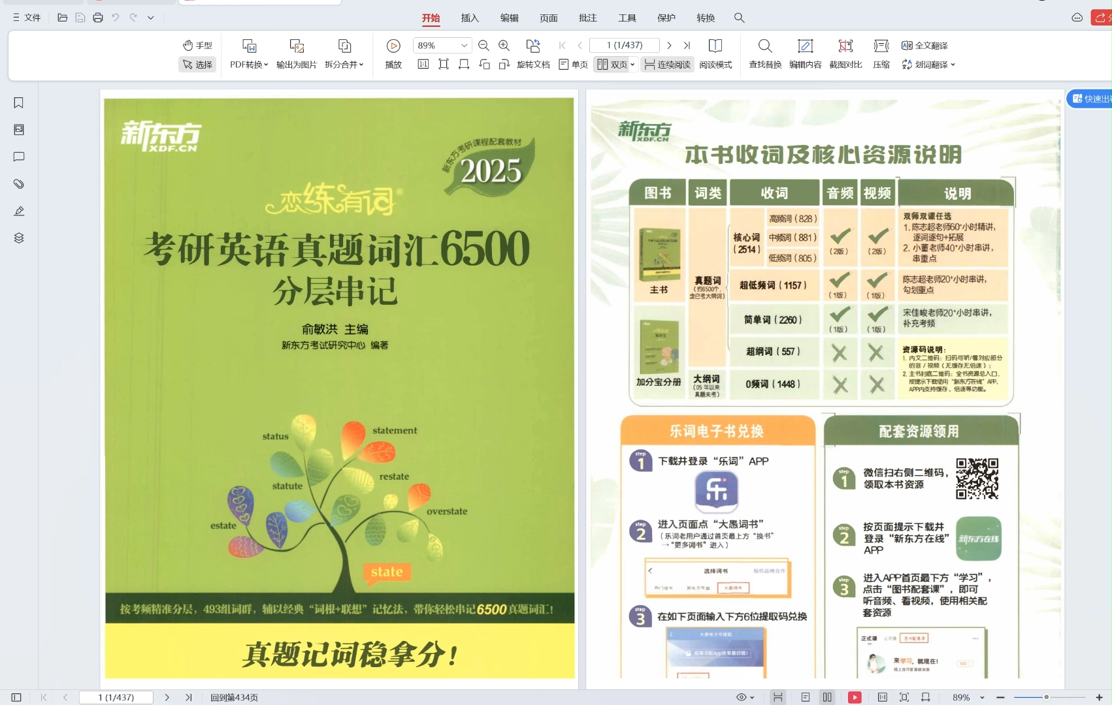
Task: Select the Hand (手型) tool
Action: tap(197, 45)
